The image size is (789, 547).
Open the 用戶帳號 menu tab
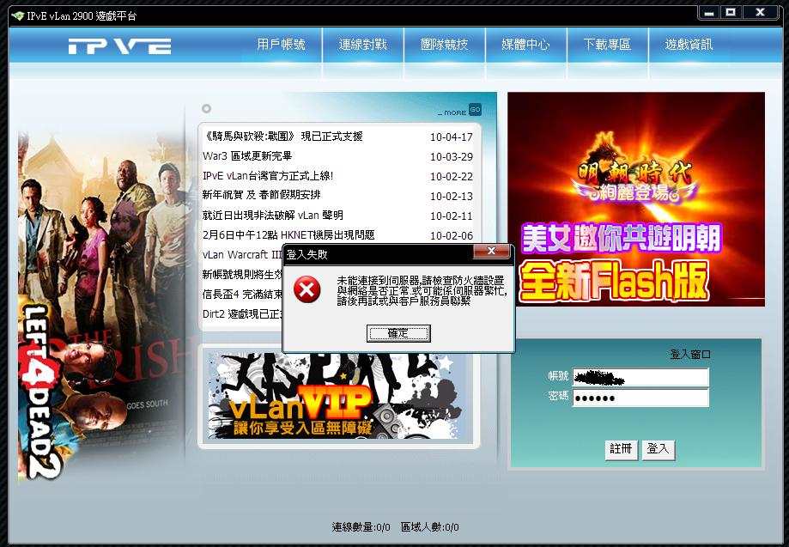click(x=281, y=45)
